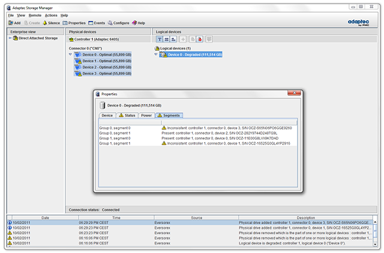Select the Group 0, segment 1 row
384x253 pixels.
(x=198, y=133)
